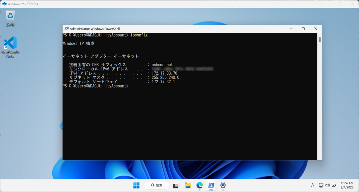Click the PowerShell icon in window title bar
This screenshot has height=192, width=359.
66,29
